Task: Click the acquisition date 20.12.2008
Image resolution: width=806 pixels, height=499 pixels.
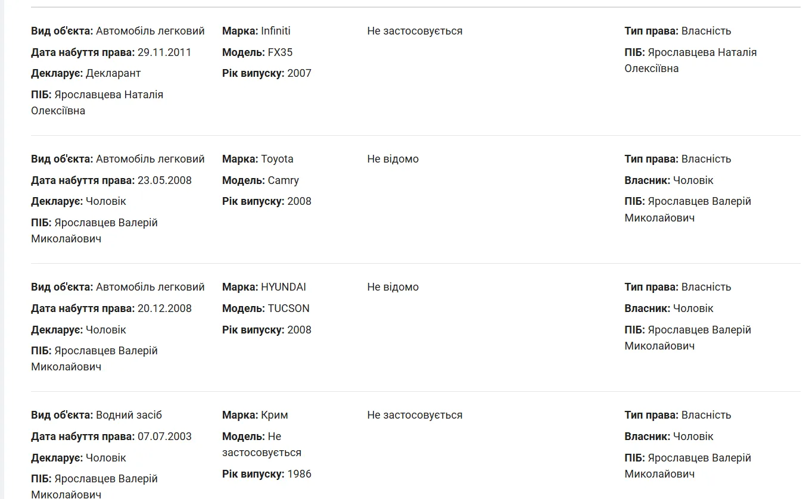Action: [x=164, y=308]
